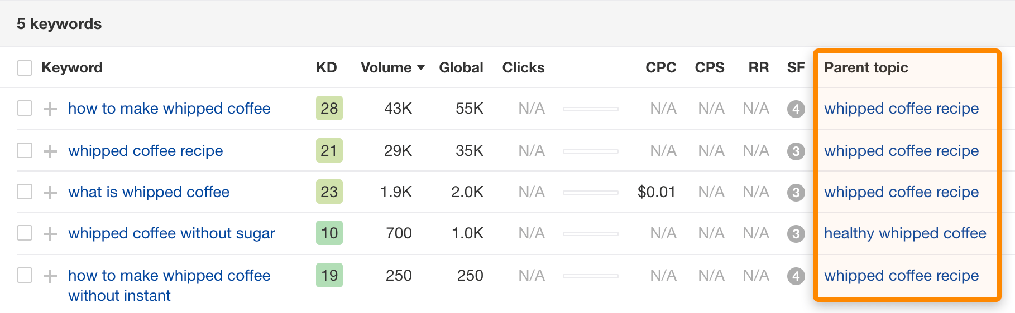Check the box for 'how to make whipped coffee'
Screen dimensions: 1015x313
coord(25,108)
